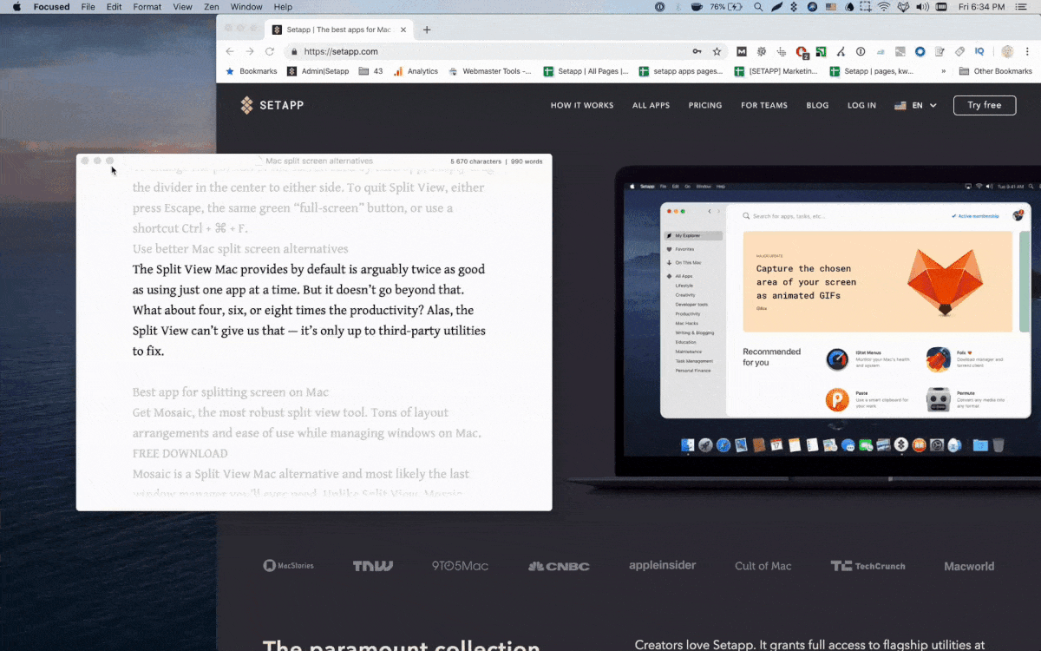Open FOR TEAMS page
The image size is (1041, 651).
pyautogui.click(x=764, y=105)
